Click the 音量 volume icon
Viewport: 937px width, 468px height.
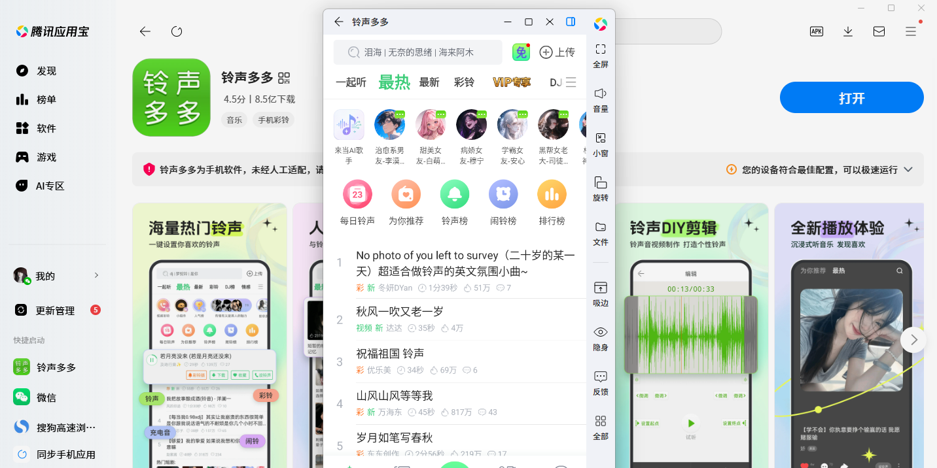601,93
